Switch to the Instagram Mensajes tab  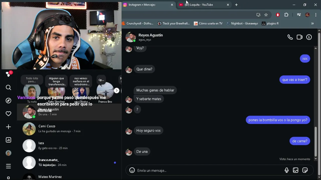[148, 5]
